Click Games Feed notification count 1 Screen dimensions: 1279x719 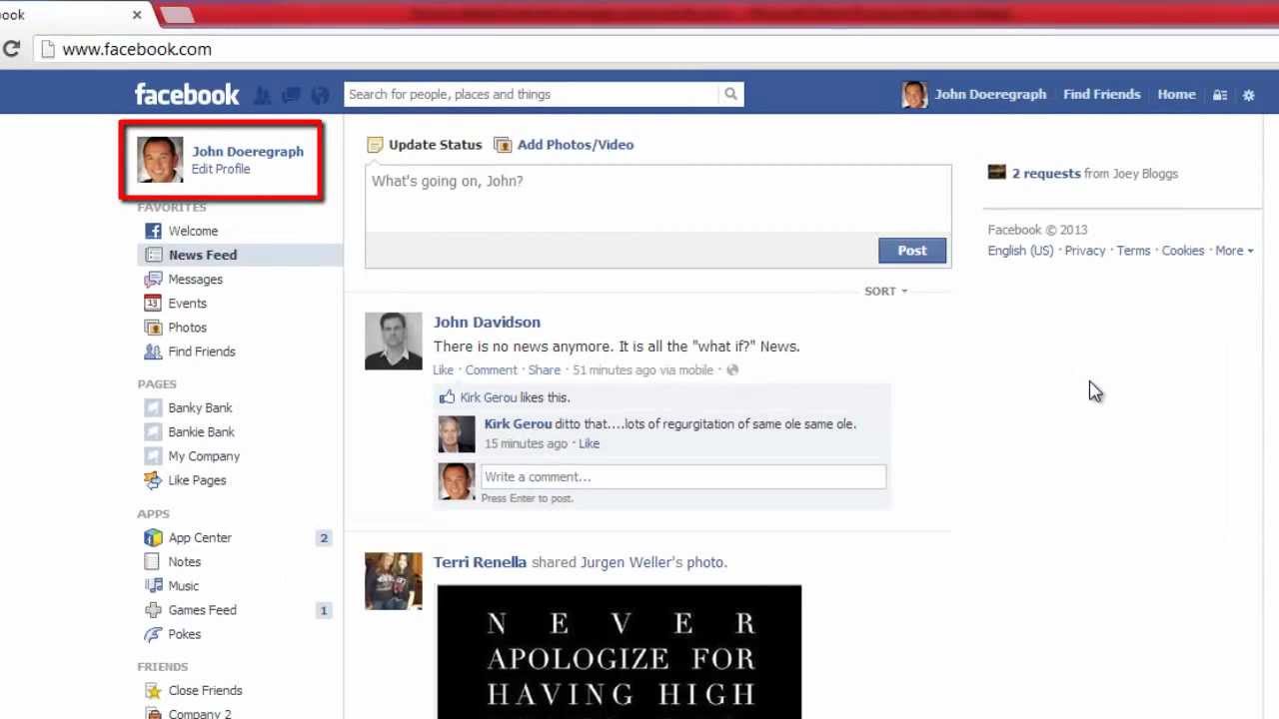[324, 610]
